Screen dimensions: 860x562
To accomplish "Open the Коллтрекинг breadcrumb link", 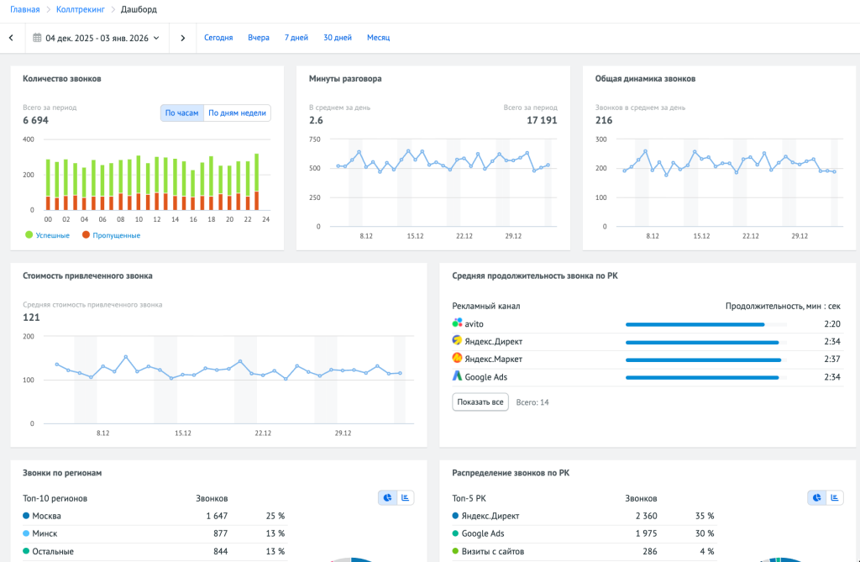I will coord(81,9).
